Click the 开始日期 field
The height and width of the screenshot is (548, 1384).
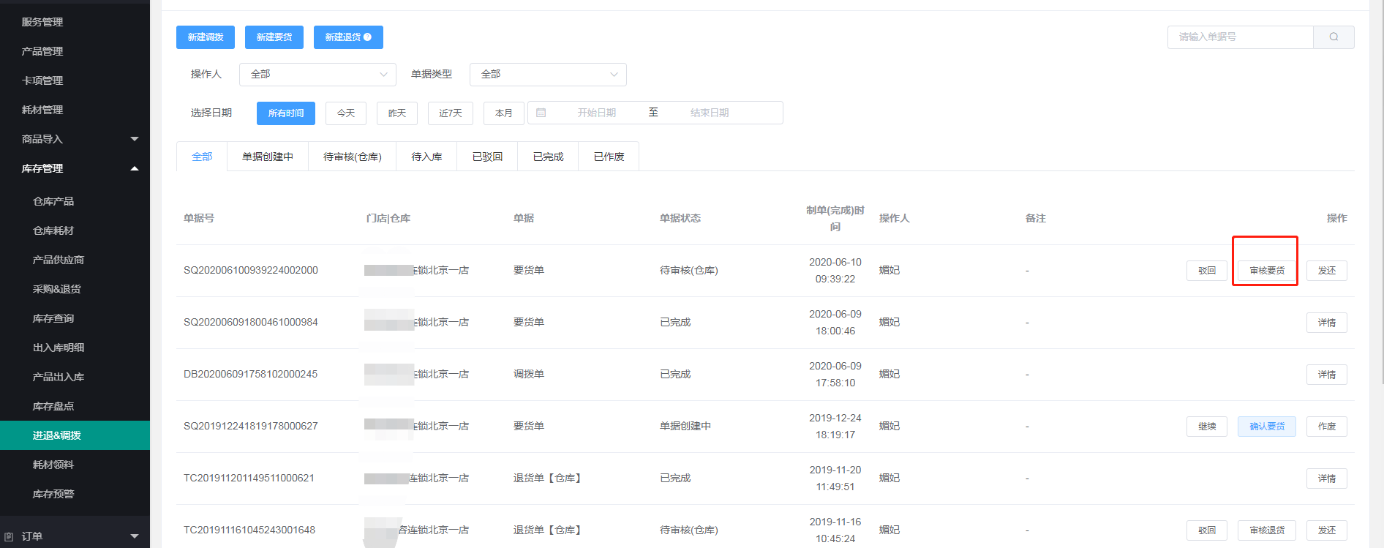[x=596, y=113]
